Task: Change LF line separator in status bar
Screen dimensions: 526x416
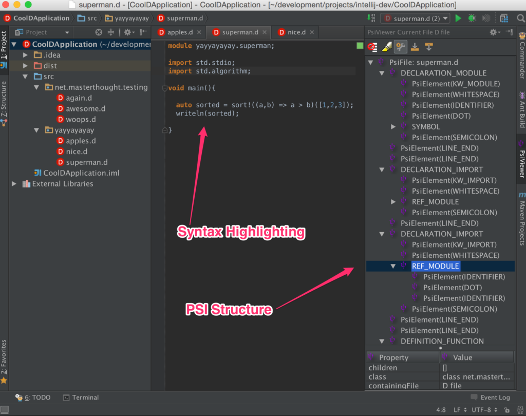Action: click(x=460, y=410)
